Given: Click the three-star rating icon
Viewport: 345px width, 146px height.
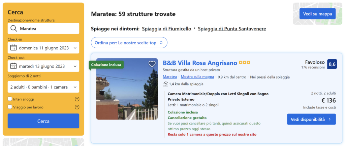Looking at the screenshot, I should coord(245,63).
